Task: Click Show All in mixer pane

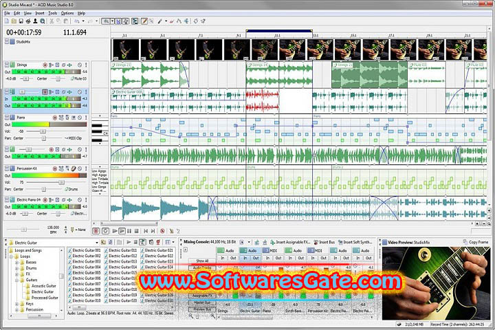Action: tap(202, 261)
